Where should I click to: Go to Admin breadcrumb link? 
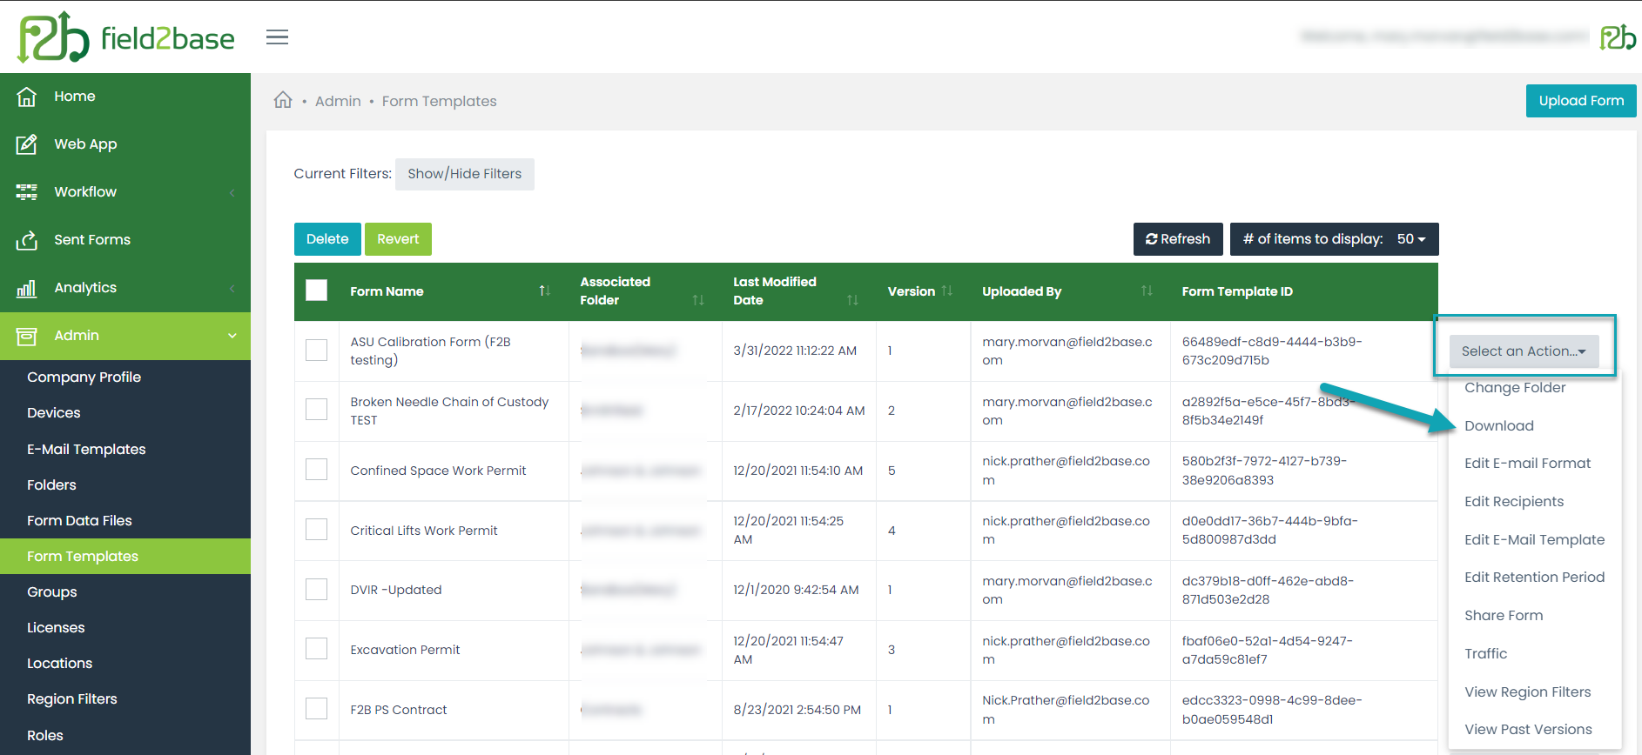[x=338, y=101]
